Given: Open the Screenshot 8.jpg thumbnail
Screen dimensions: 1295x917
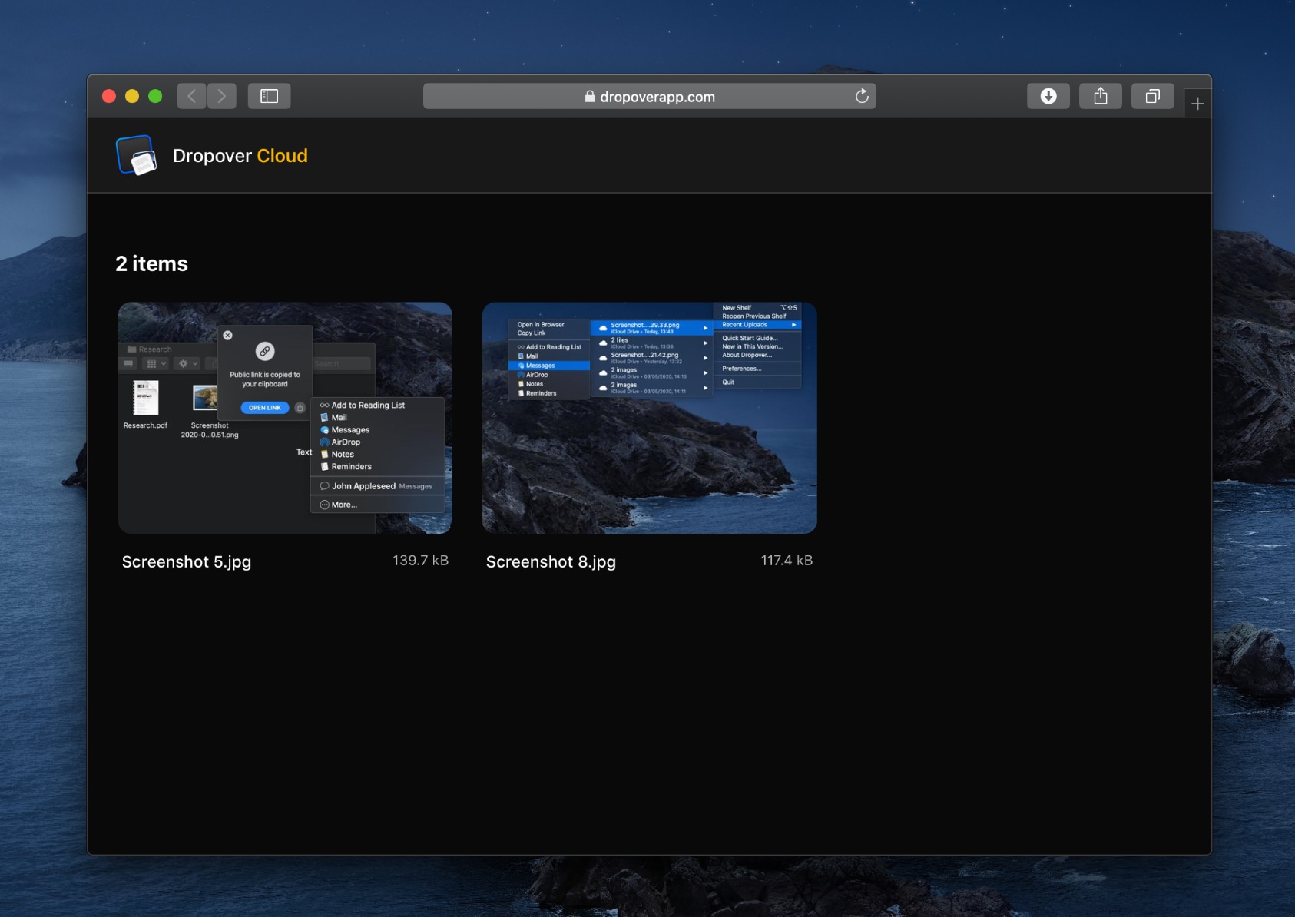Looking at the screenshot, I should tap(649, 418).
